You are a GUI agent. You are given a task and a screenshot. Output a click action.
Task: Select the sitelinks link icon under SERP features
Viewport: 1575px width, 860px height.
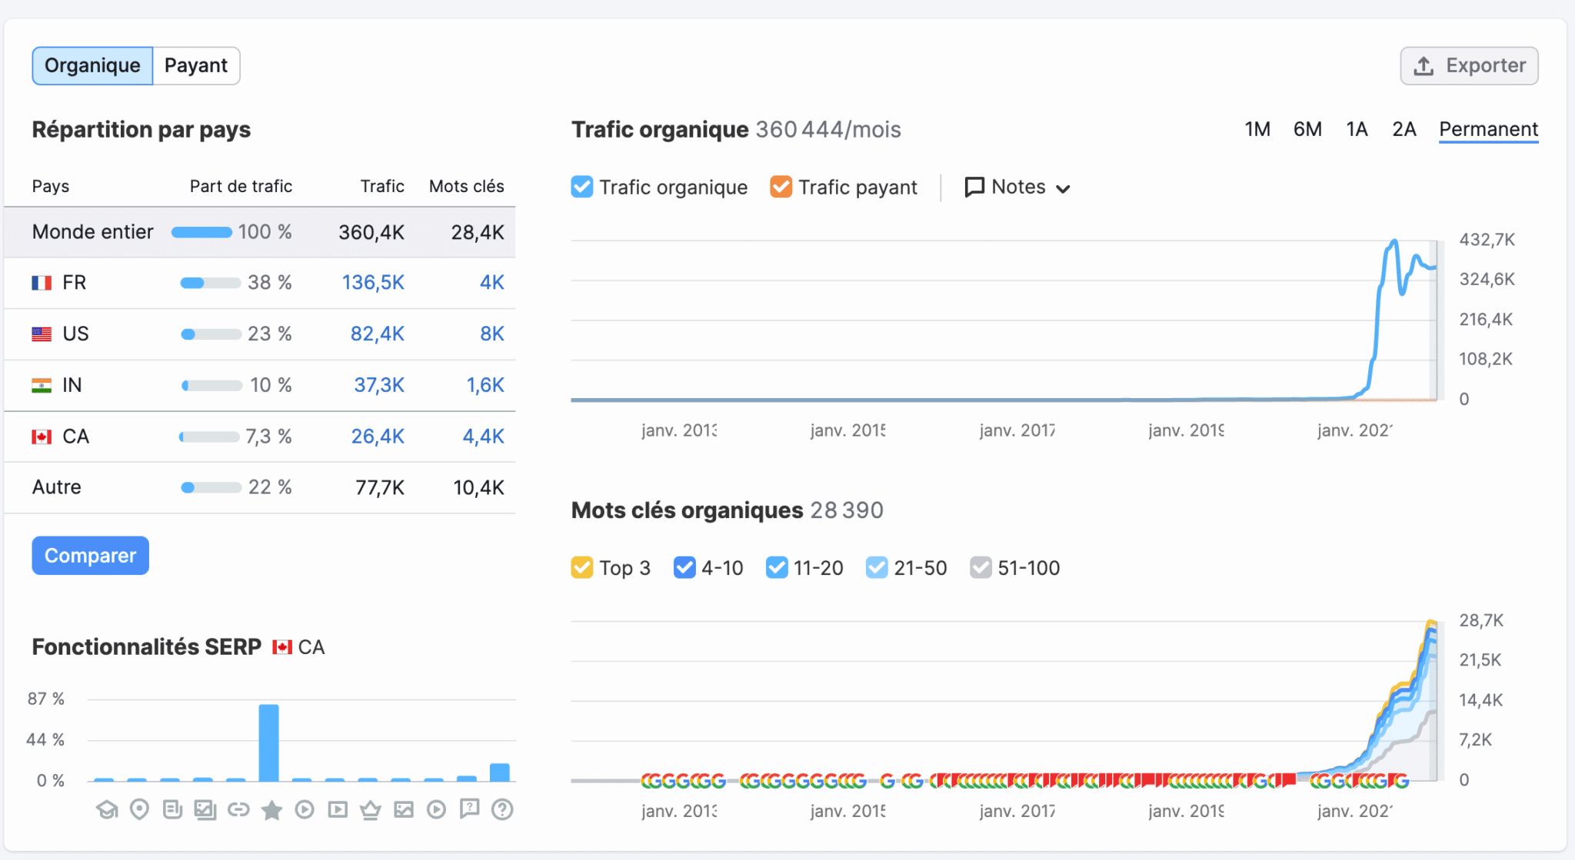pyautogui.click(x=238, y=809)
